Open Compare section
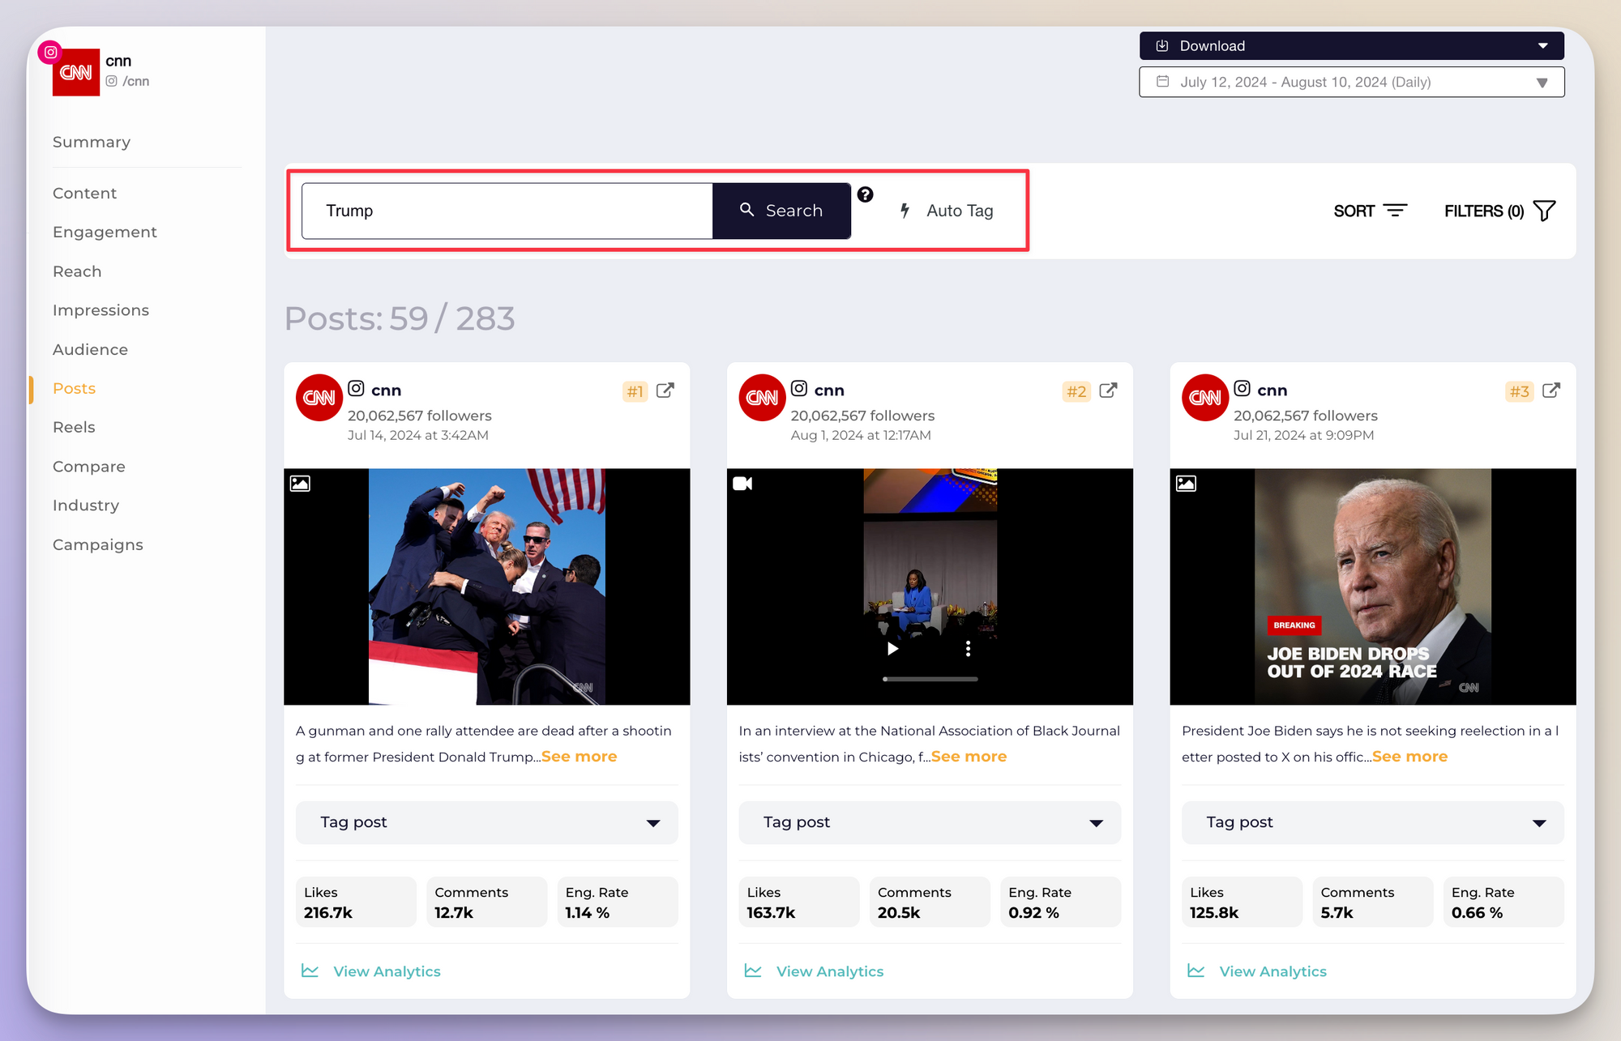Image resolution: width=1621 pixels, height=1041 pixels. [x=88, y=467]
